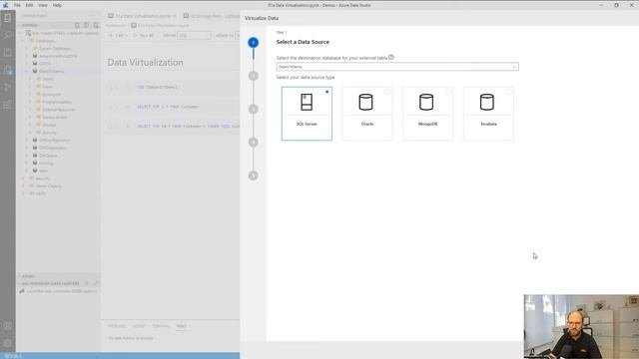Click wizard step 1 circle
This screenshot has width=639, height=359.
tap(253, 42)
